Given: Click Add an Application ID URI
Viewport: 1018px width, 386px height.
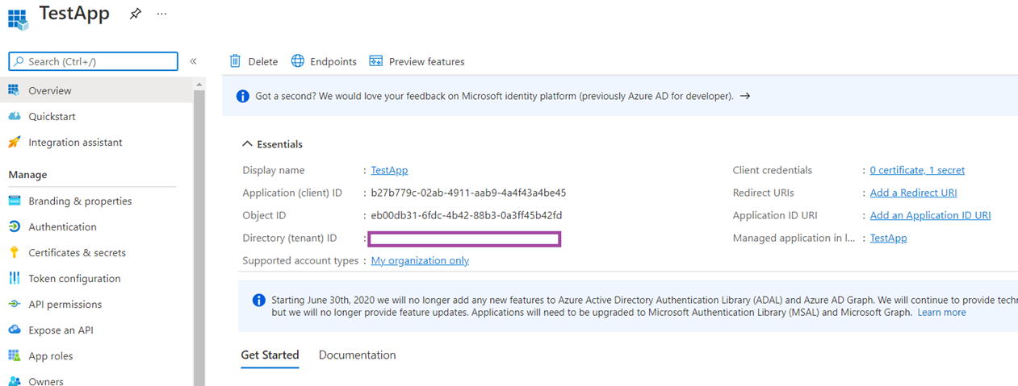Looking at the screenshot, I should [x=930, y=215].
